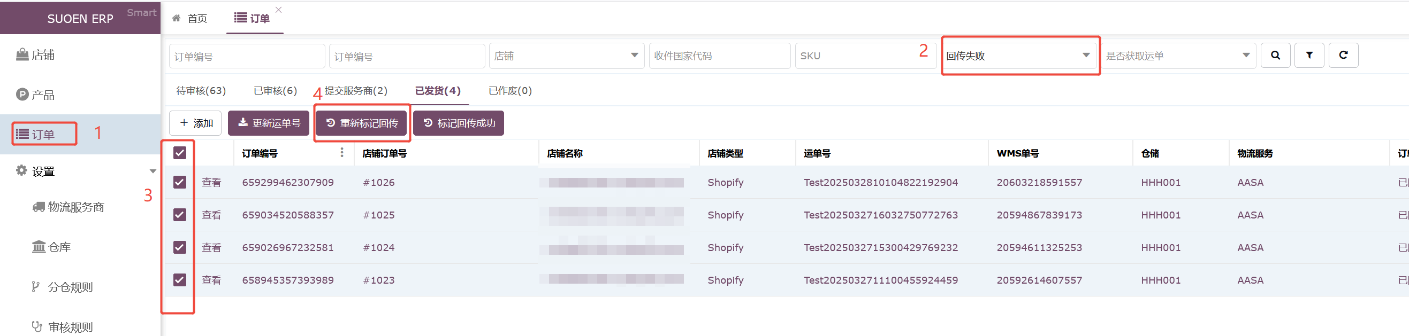Click the list icon on the 订单 tab
The height and width of the screenshot is (336, 1409).
[x=240, y=18]
